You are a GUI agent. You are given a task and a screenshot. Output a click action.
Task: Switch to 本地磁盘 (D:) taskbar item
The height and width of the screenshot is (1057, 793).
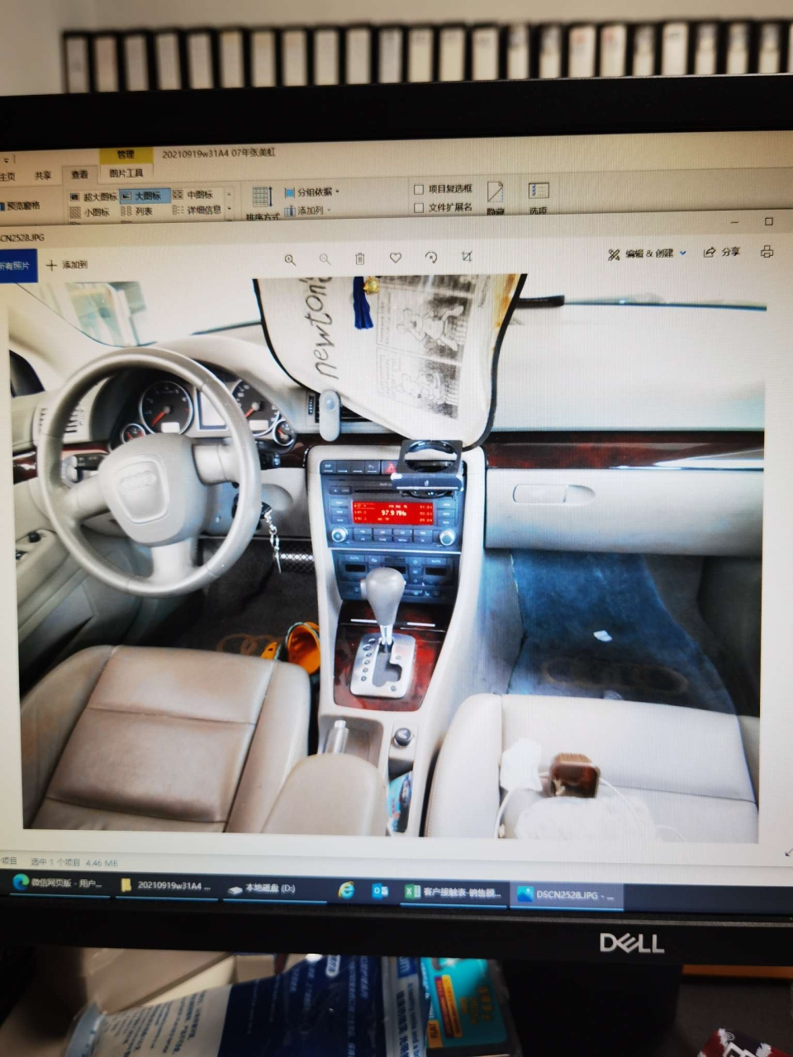[x=273, y=889]
